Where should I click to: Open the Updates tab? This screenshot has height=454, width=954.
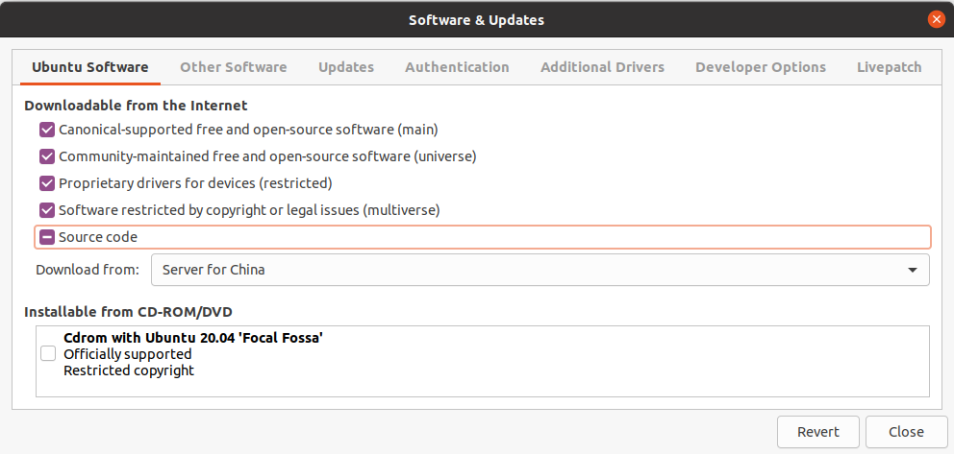click(x=346, y=67)
